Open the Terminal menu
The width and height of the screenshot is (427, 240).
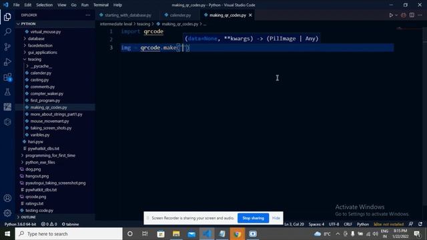coord(101,5)
